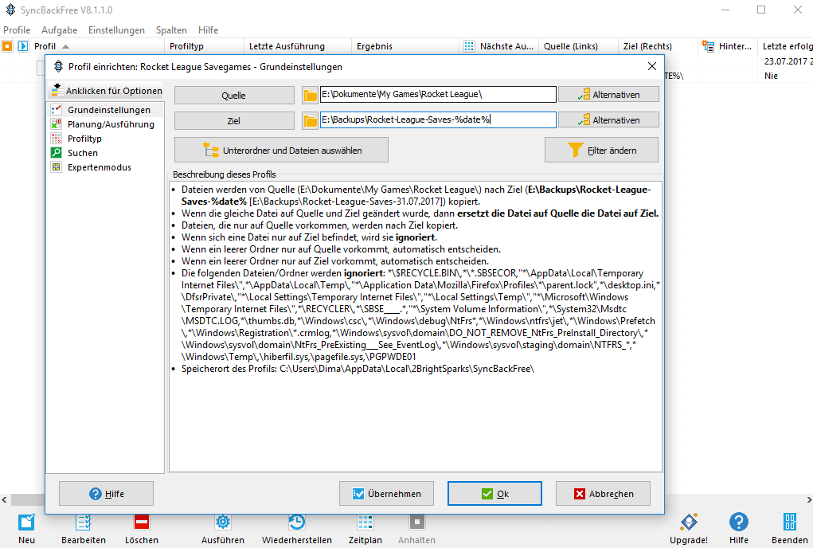Image resolution: width=813 pixels, height=548 pixels.
Task: Click the Quelle (Links) column header
Action: (578, 46)
